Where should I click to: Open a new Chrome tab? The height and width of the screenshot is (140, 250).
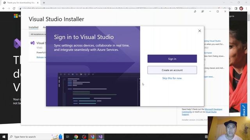point(44,3)
